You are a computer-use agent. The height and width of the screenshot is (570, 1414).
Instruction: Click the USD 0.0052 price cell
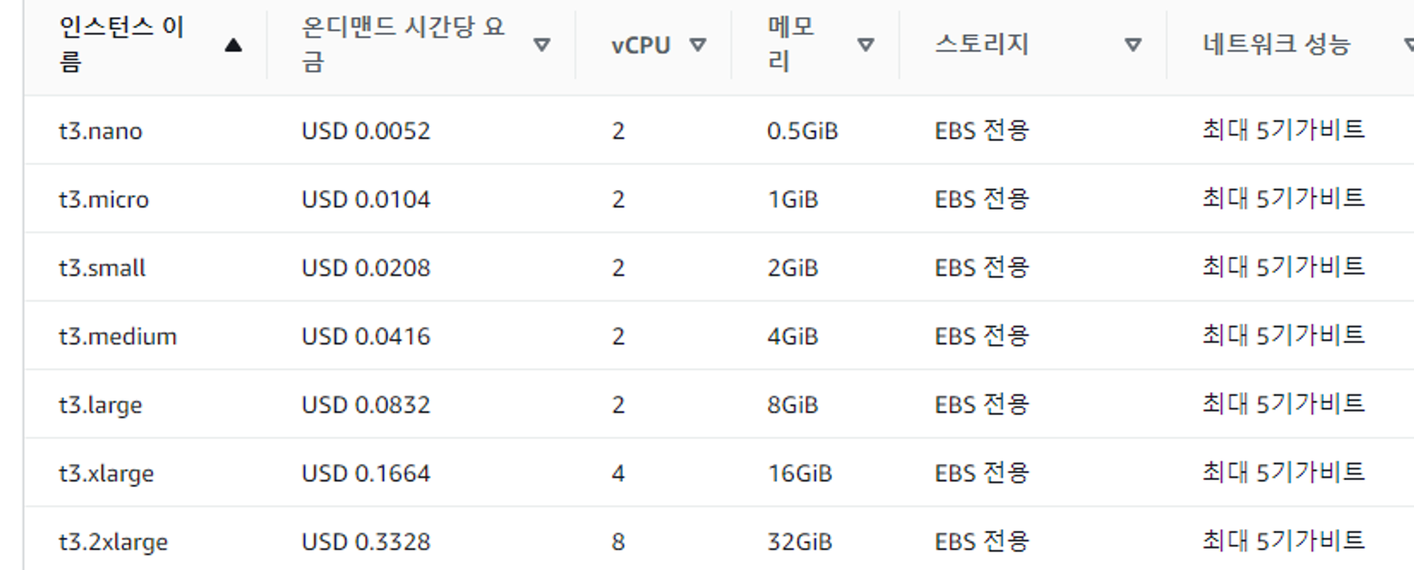(366, 131)
